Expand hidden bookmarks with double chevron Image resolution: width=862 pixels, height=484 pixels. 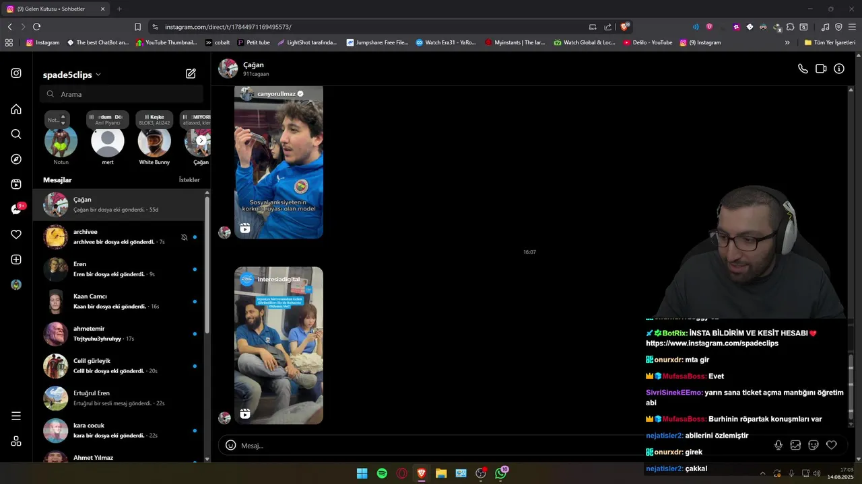pos(787,42)
